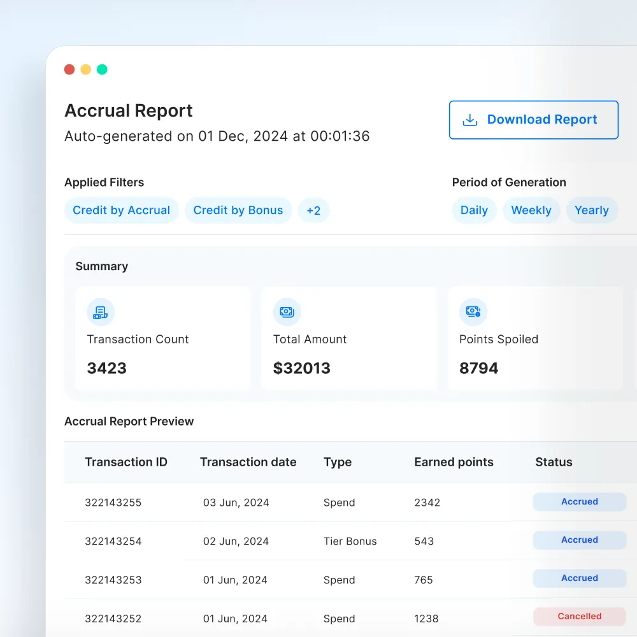The width and height of the screenshot is (637, 637).
Task: Click the Transaction Count receipt icon
Action: (x=100, y=312)
